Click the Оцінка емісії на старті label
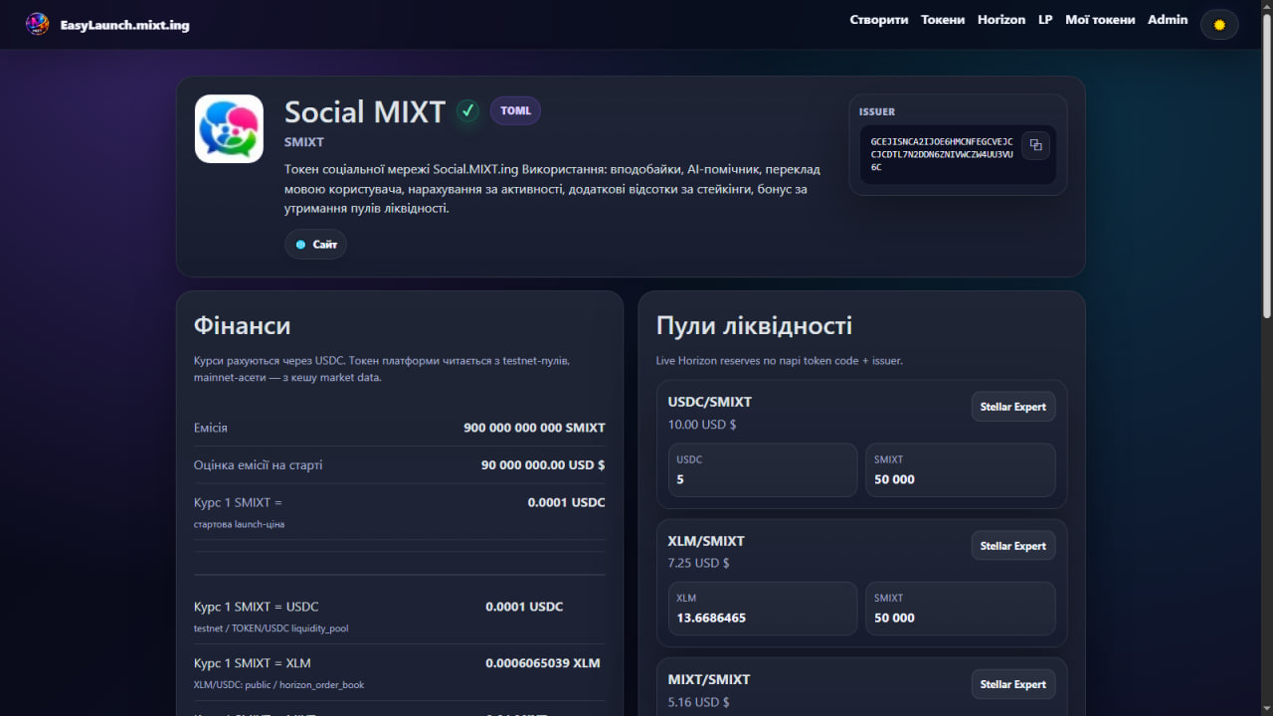1273x716 pixels. point(259,464)
